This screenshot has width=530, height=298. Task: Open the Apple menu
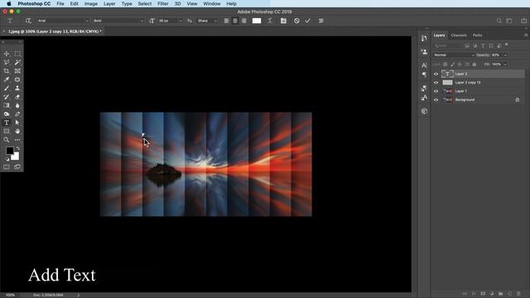point(9,3)
